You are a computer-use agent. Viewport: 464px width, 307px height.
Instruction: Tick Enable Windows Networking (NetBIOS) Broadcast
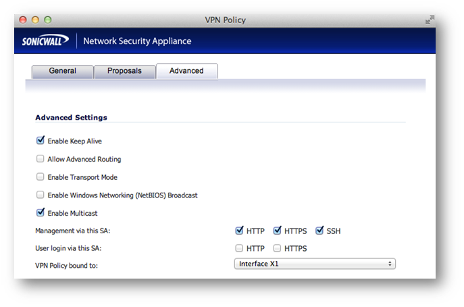41,195
